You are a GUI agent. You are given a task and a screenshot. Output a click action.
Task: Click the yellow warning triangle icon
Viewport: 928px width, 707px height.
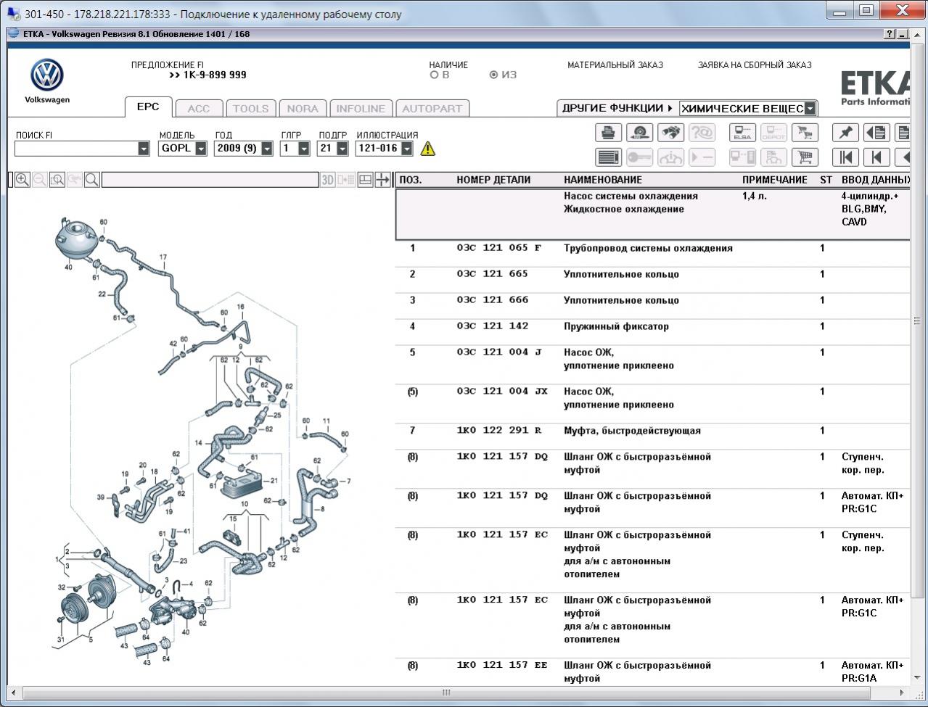[x=428, y=149]
